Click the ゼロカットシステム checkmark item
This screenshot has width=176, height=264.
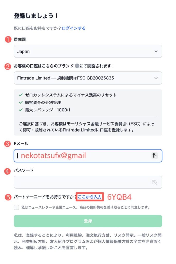point(68,95)
